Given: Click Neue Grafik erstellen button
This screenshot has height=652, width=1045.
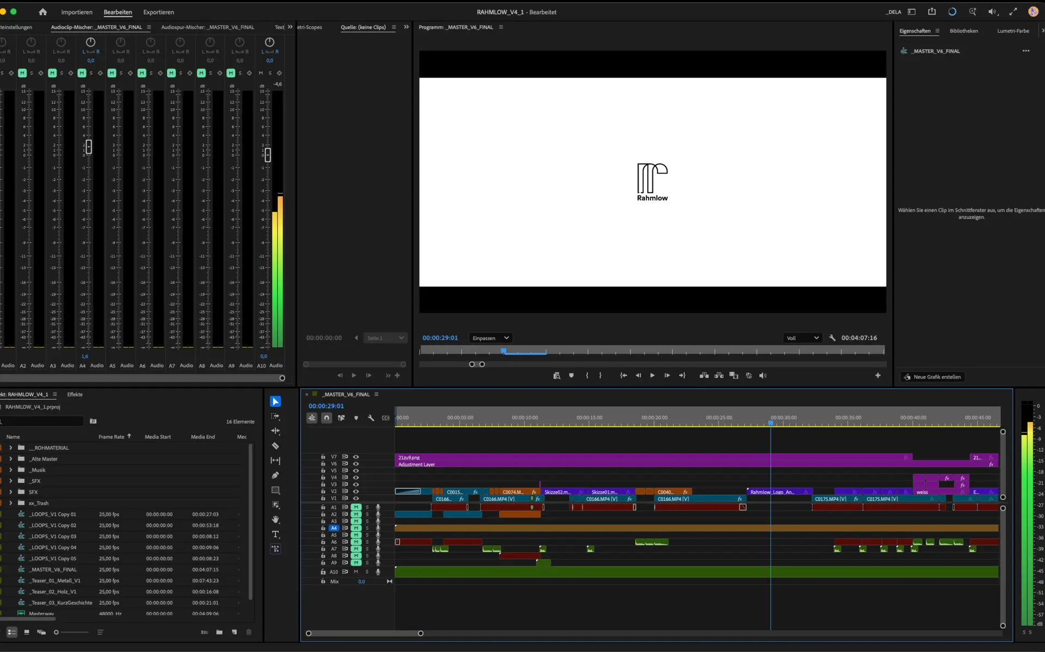Looking at the screenshot, I should coord(932,377).
